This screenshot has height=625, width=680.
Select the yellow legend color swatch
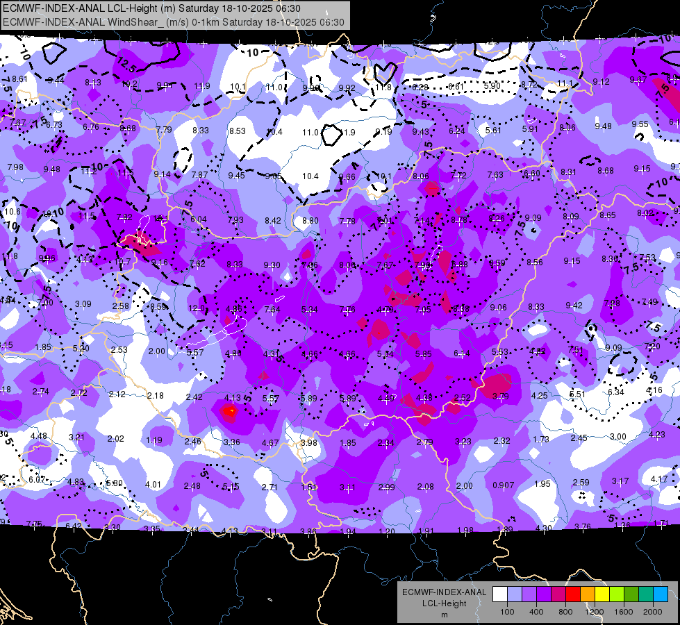coord(602,594)
